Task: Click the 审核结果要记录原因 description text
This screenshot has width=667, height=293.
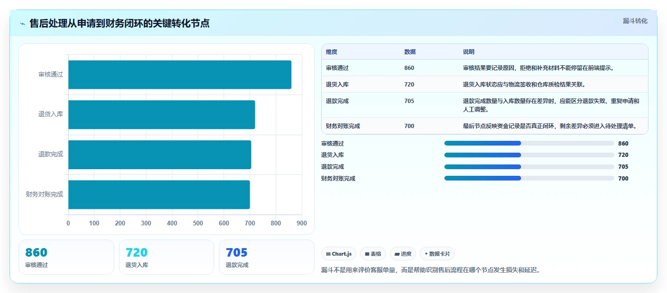Action: click(x=539, y=68)
